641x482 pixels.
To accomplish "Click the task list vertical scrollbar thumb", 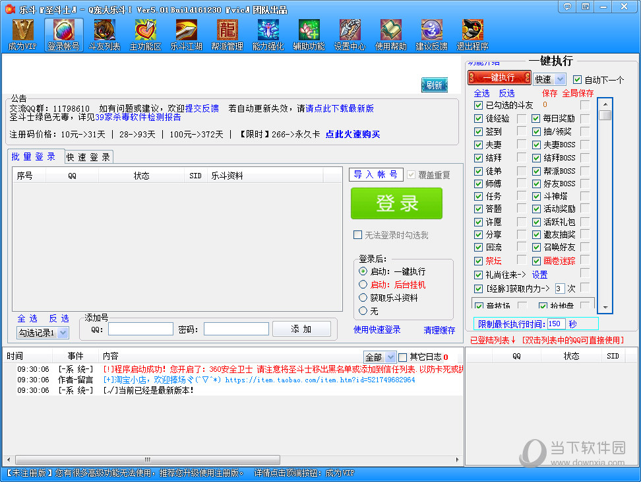I will point(605,115).
